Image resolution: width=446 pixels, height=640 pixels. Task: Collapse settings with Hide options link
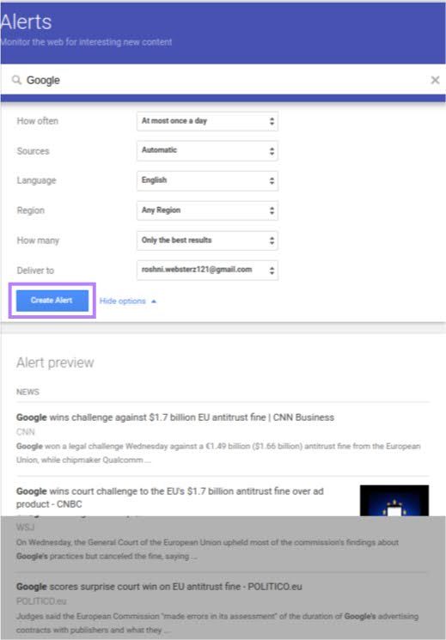(128, 302)
